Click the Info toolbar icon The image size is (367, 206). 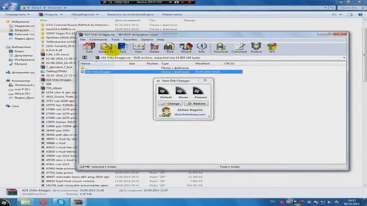pos(201,47)
